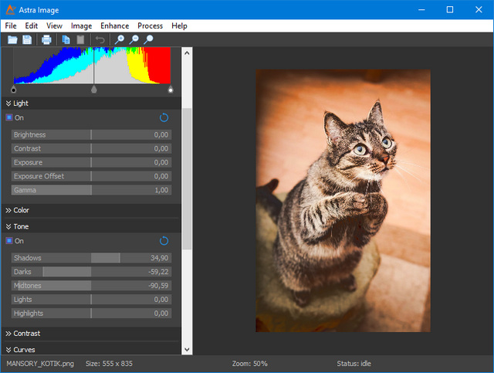Print the image using the printer icon
Screen dimensions: 494x373
46,39
